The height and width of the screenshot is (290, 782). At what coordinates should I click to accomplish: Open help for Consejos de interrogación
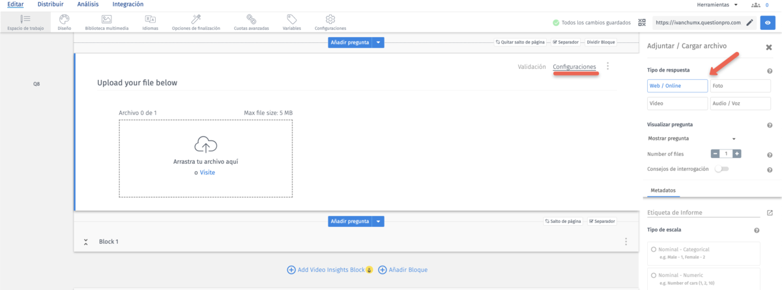point(770,170)
